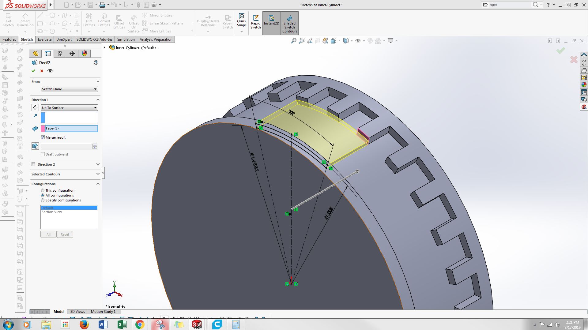Enable Draft outward checkbox
The width and height of the screenshot is (588, 330).
tap(43, 154)
